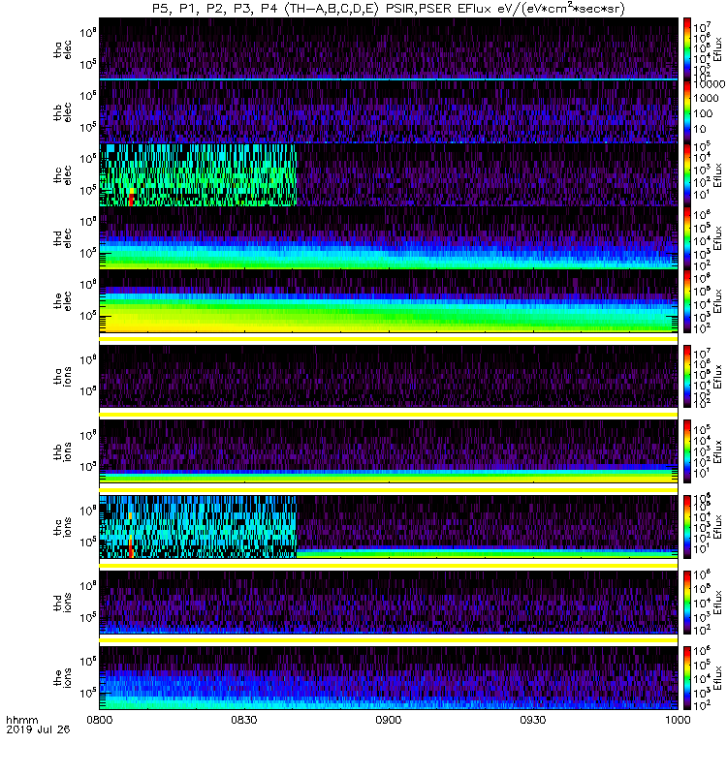The image size is (727, 775).
Task: Click the 0800 time axis label
Action: click(x=100, y=720)
